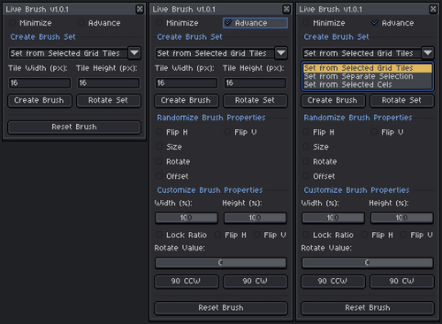Close the leftmost Live Brush dialog
Screen dimensions: 442x324
140,9
